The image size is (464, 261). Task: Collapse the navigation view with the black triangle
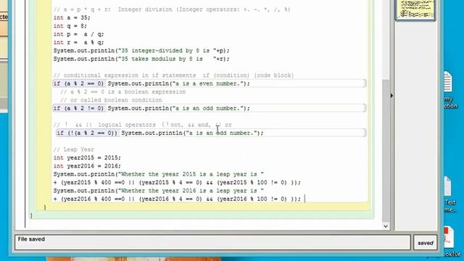(x=391, y=96)
